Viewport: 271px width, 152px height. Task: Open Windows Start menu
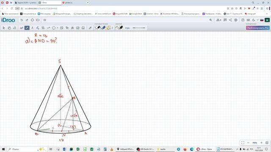(3, 149)
